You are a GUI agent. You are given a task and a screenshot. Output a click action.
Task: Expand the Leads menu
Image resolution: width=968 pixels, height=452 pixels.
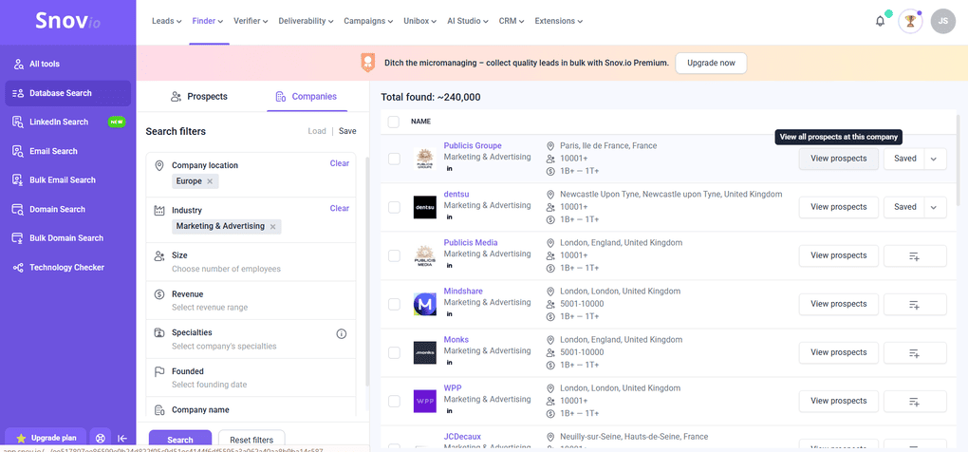[x=167, y=21]
